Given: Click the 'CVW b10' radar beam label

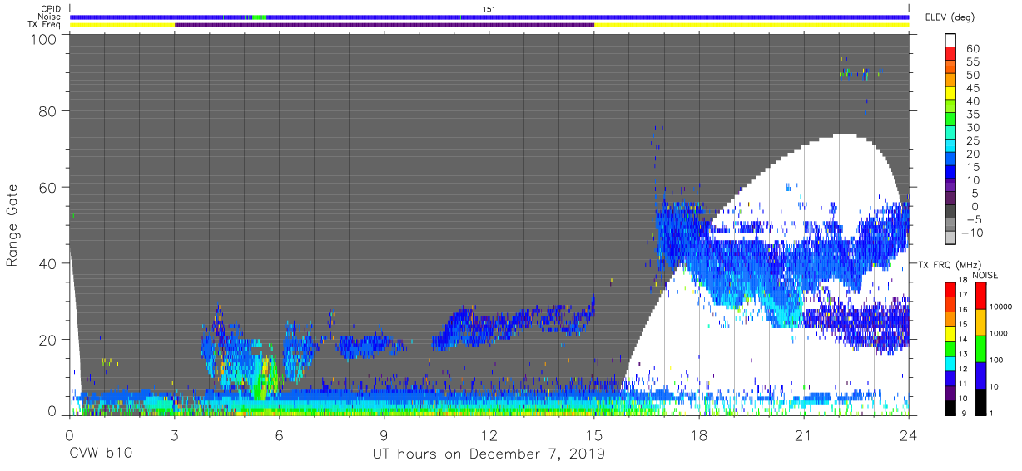Looking at the screenshot, I should [x=101, y=455].
